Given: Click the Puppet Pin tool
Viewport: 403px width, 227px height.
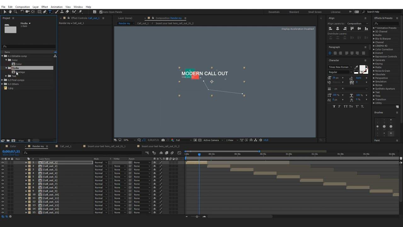Looking at the screenshot, I should (80, 12).
